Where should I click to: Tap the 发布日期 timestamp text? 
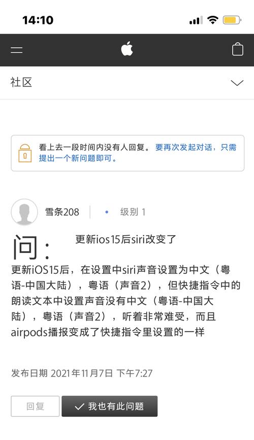click(x=82, y=373)
